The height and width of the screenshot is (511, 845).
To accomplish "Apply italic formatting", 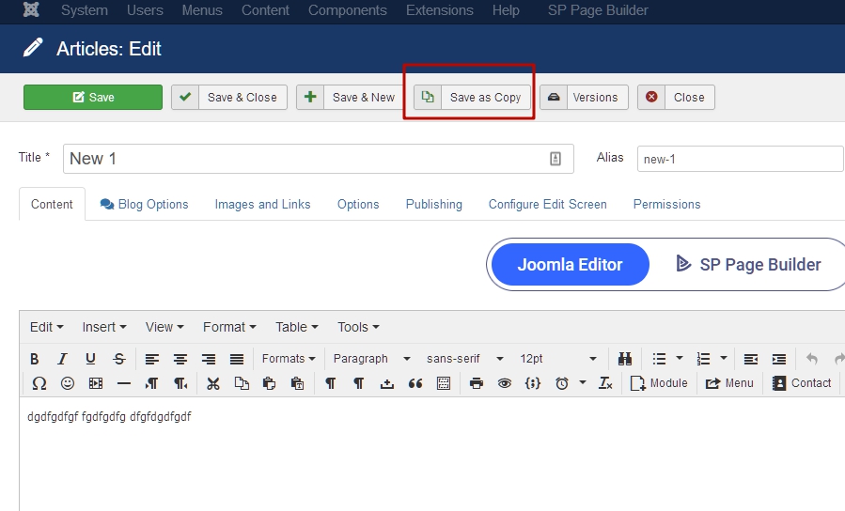I will pyautogui.click(x=62, y=359).
